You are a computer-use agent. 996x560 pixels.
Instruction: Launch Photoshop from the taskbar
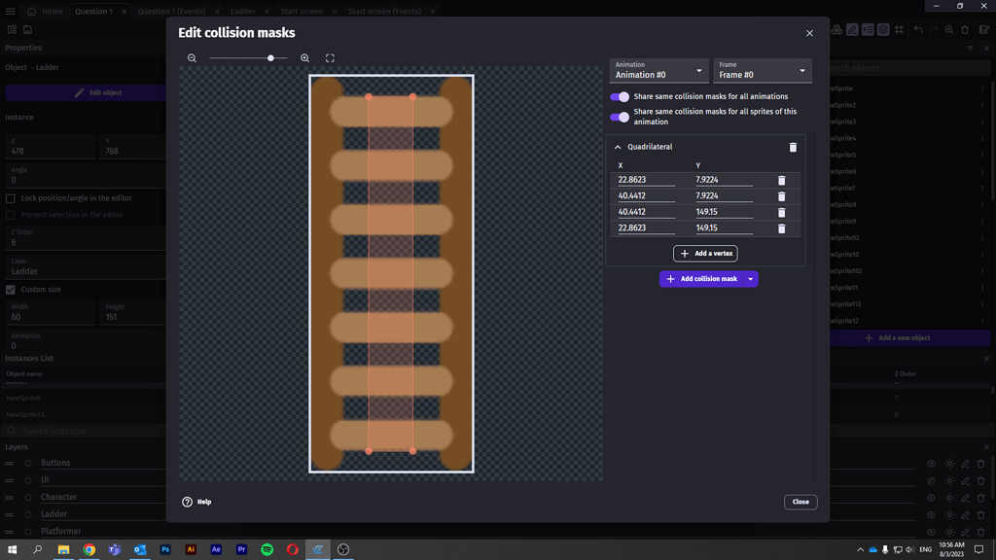point(165,549)
